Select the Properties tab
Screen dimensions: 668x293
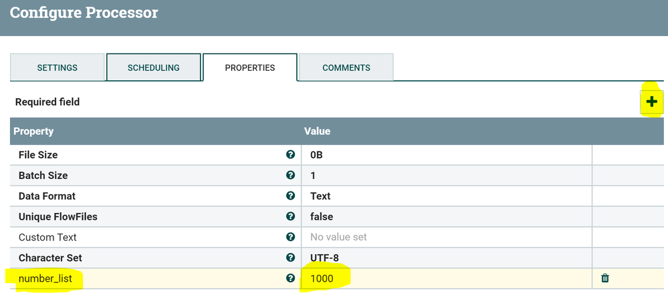pyautogui.click(x=250, y=67)
